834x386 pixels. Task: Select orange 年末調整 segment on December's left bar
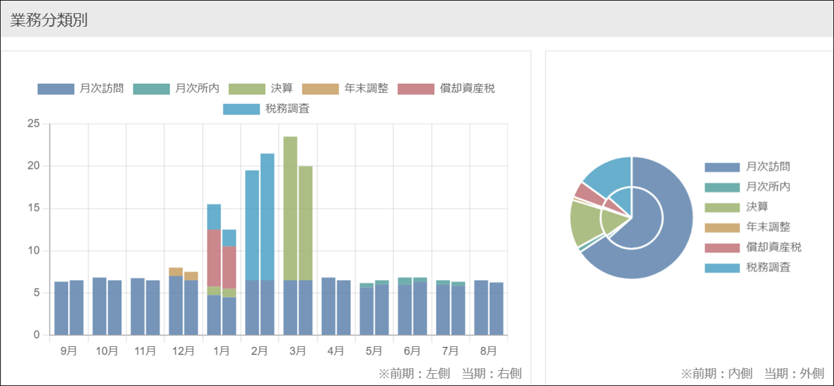tap(176, 272)
